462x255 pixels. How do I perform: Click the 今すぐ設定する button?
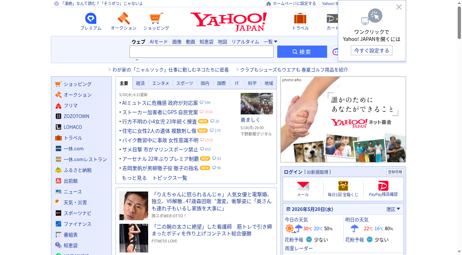click(x=372, y=51)
